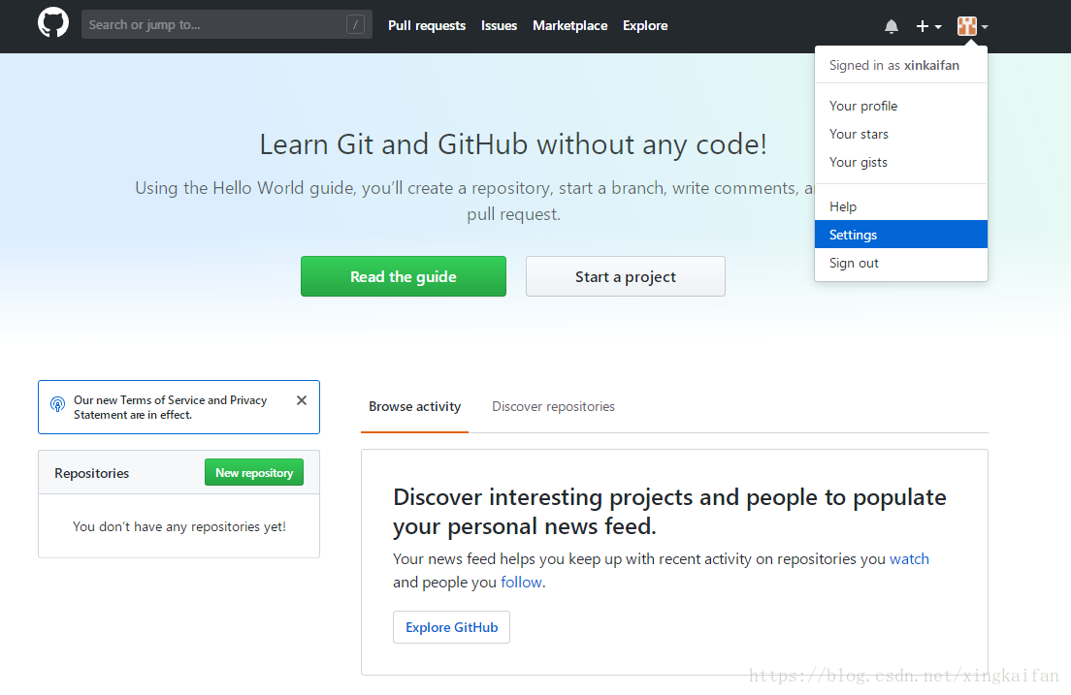Create a New repository
The width and height of the screenshot is (1071, 695).
tap(254, 472)
